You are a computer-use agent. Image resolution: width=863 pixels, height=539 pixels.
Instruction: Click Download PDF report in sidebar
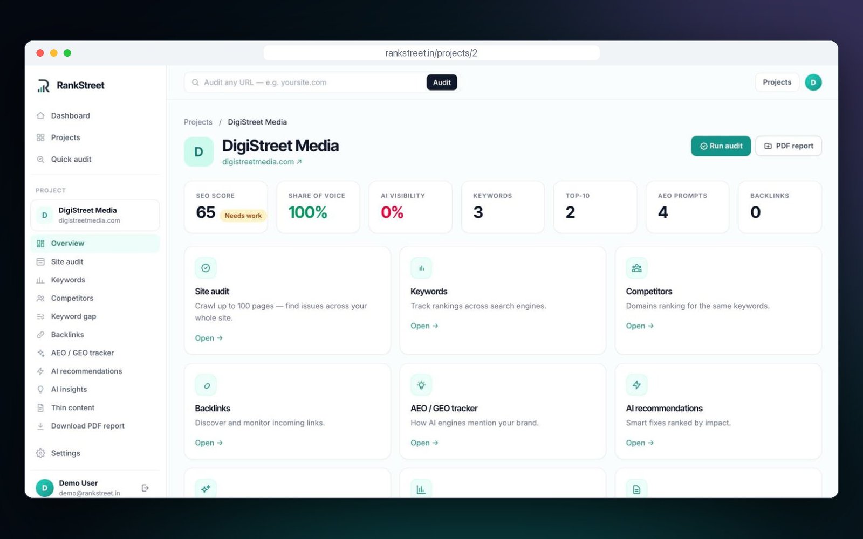[x=95, y=426]
